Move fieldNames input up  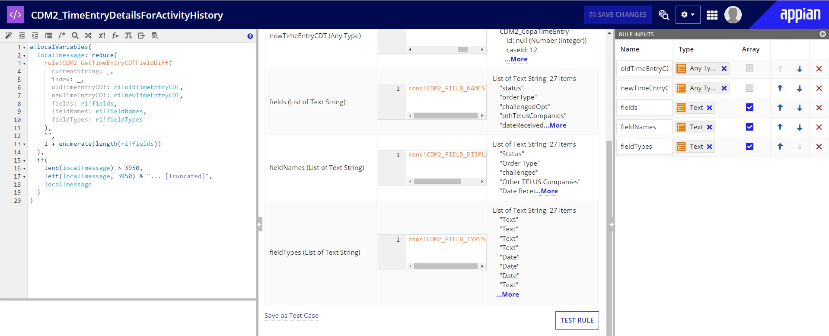780,127
